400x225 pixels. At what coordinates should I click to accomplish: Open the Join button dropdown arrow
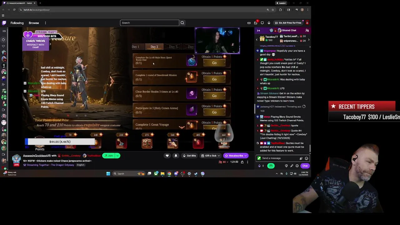pos(118,156)
